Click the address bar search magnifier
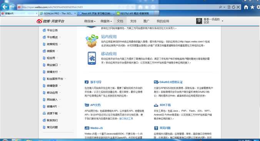Viewport: 260px width, 141px height. point(220,7)
